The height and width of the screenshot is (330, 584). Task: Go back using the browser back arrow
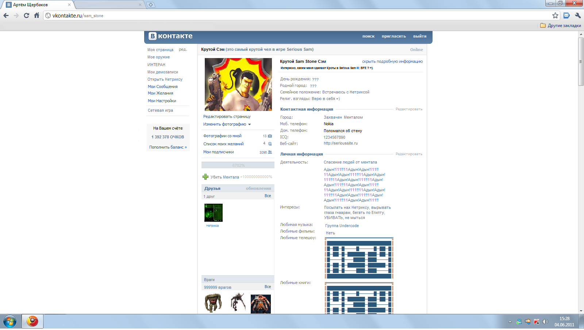6,15
